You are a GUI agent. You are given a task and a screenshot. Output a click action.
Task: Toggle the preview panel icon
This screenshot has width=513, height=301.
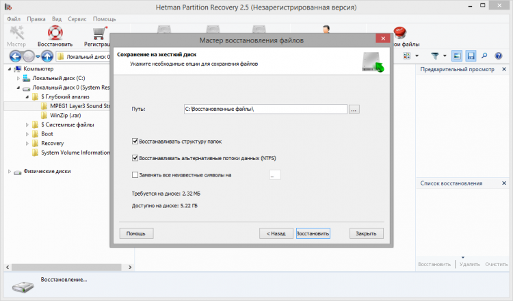coord(457,56)
